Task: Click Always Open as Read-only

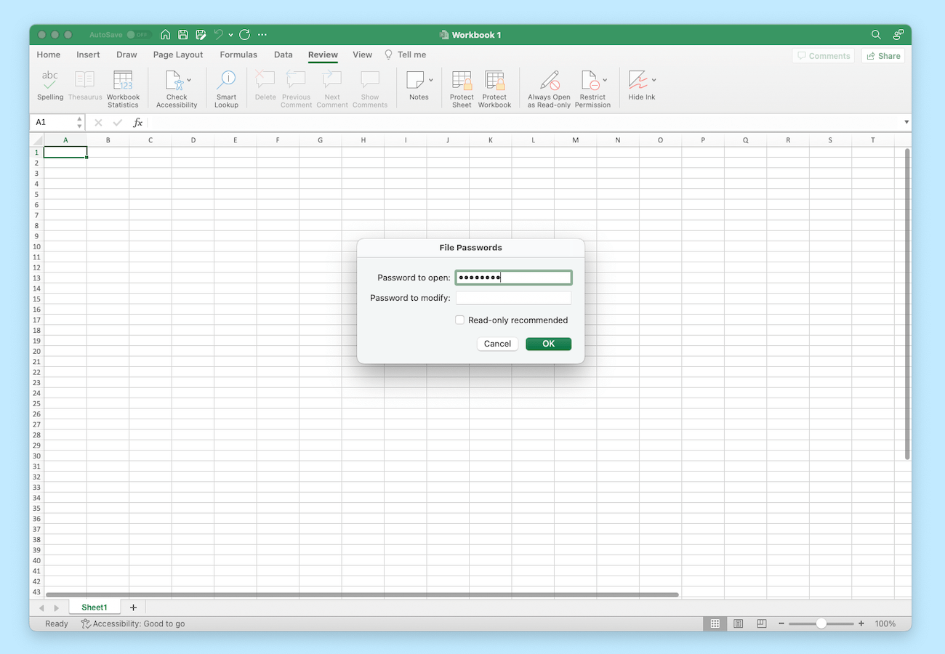Action: (x=548, y=87)
